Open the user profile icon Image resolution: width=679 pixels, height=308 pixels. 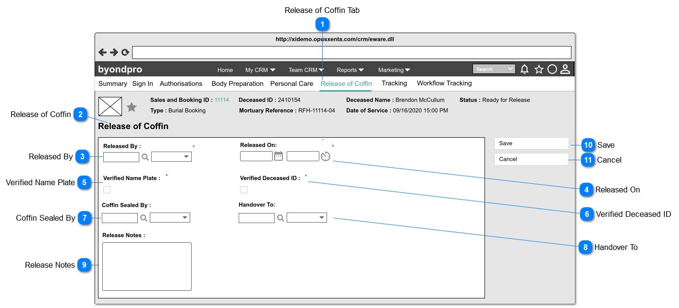tap(565, 70)
